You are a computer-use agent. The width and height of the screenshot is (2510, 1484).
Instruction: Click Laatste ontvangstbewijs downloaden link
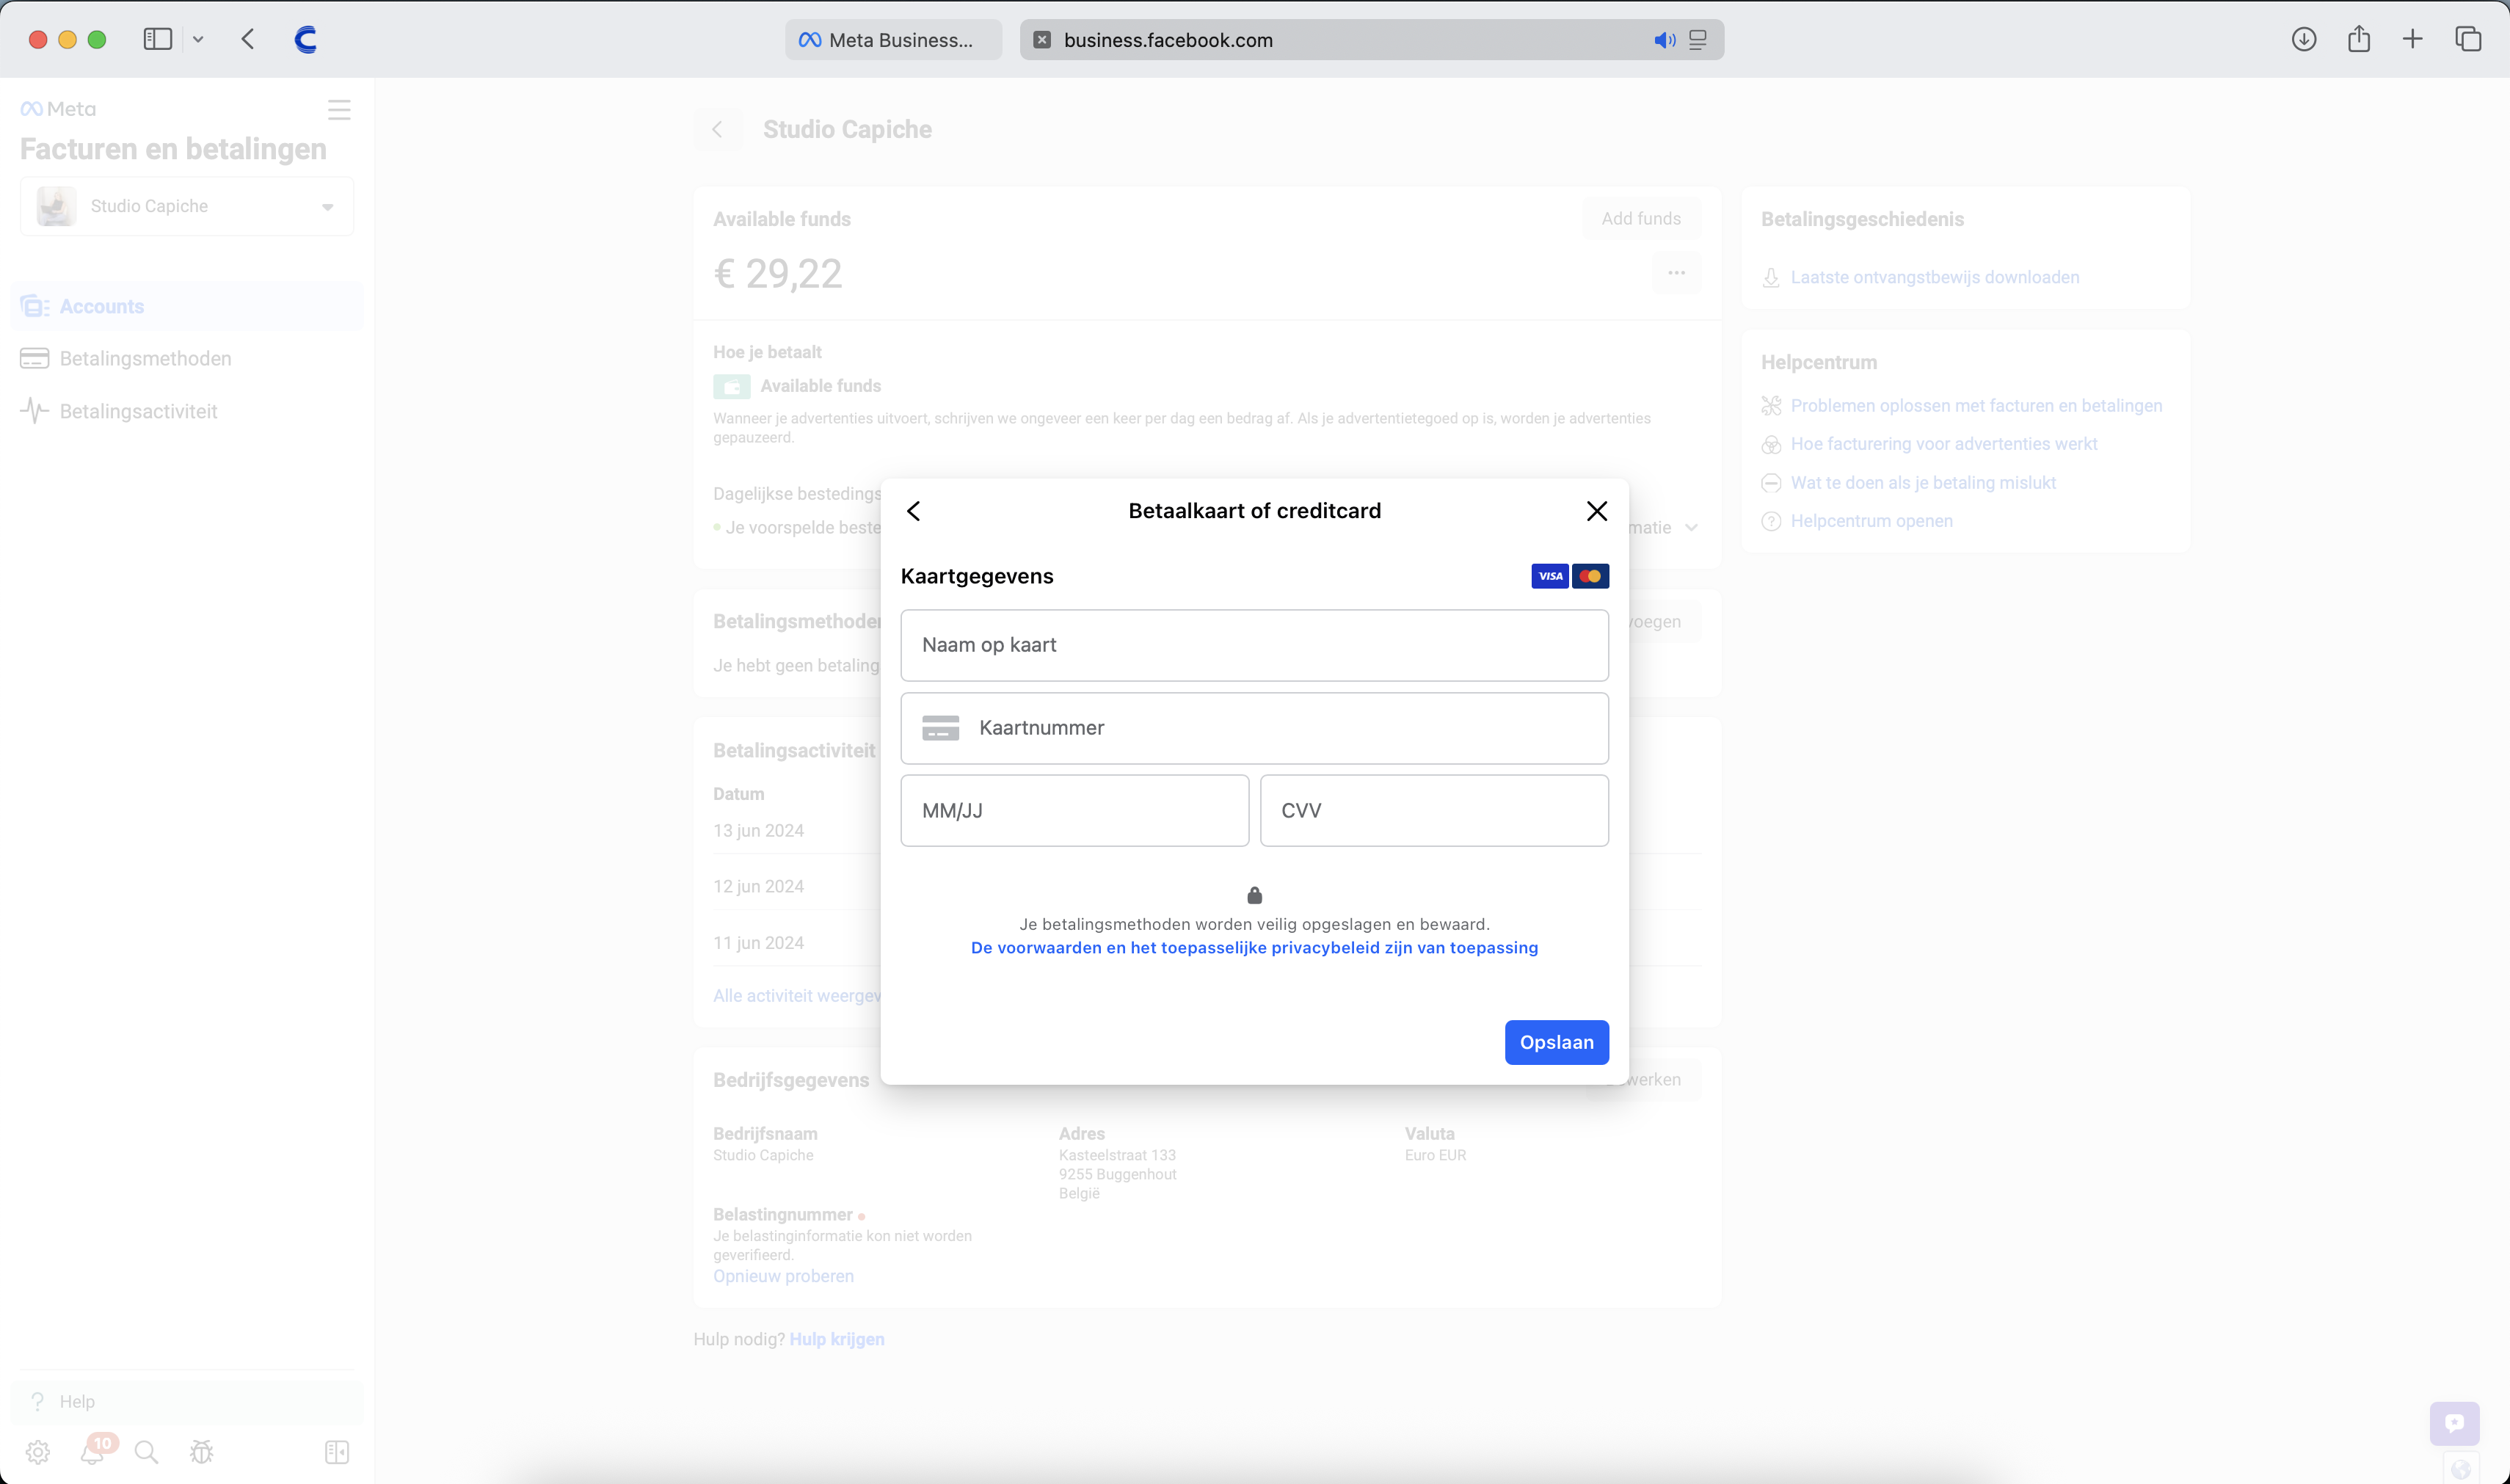pos(1934,277)
